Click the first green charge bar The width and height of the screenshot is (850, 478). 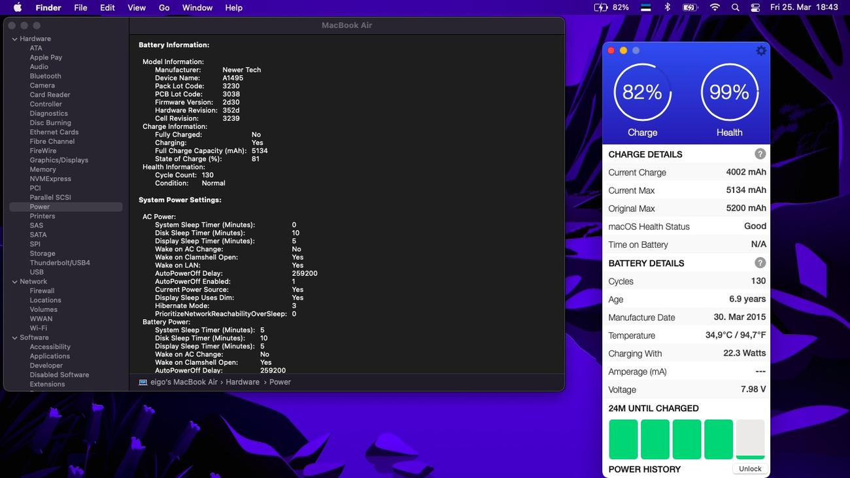click(x=623, y=439)
